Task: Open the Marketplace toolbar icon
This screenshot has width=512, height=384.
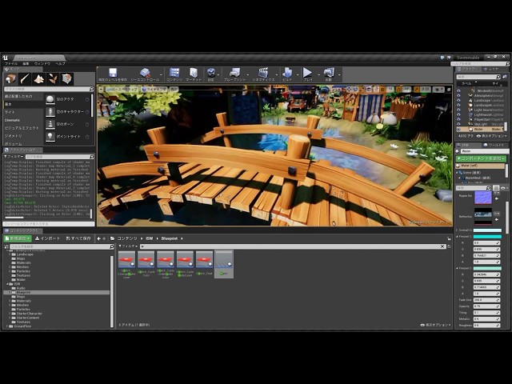Action: tap(194, 73)
